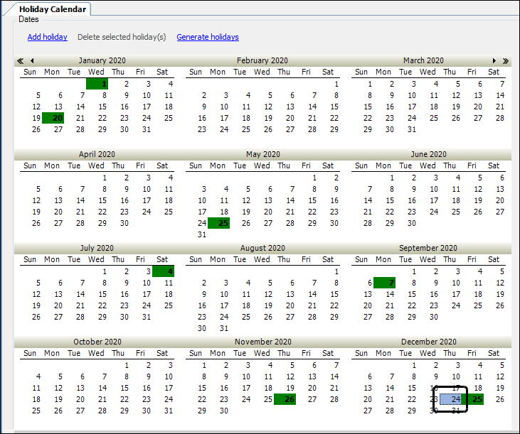Screen dimensions: 520x434
Task: Click the single-left previous month arrow
Action: (x=31, y=61)
